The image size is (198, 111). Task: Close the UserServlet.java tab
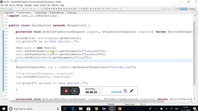[32, 12]
